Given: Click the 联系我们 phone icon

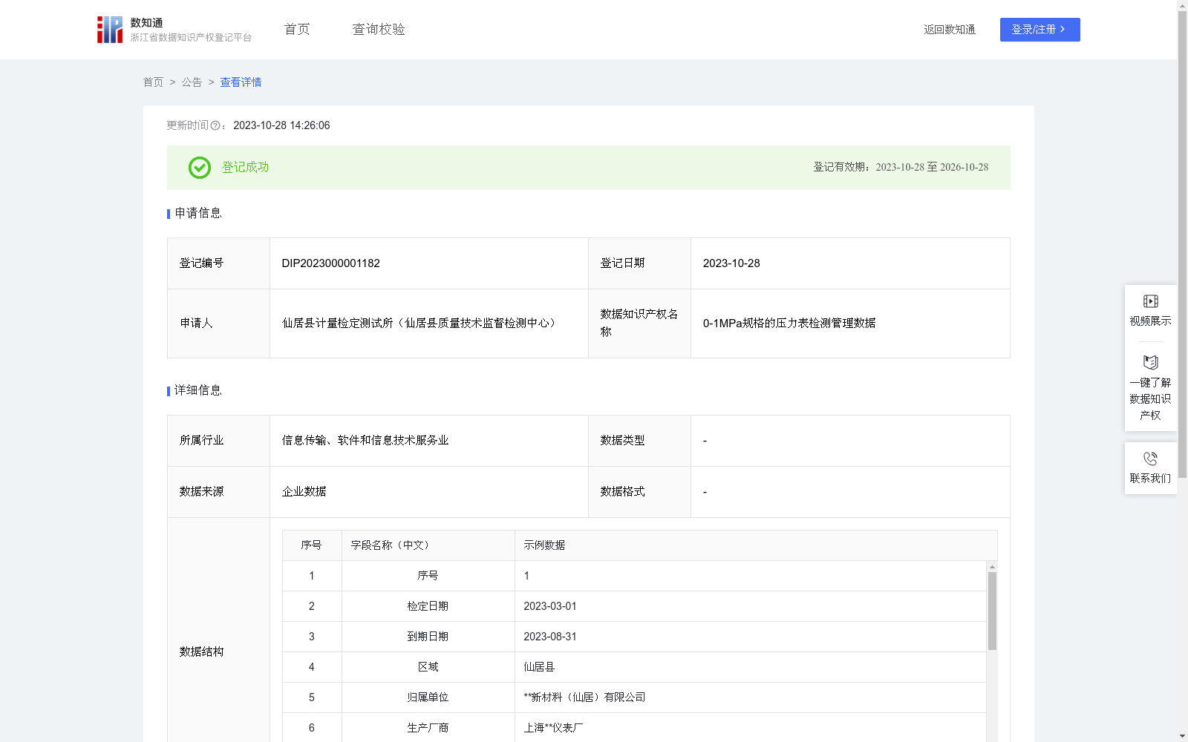Looking at the screenshot, I should 1150,459.
